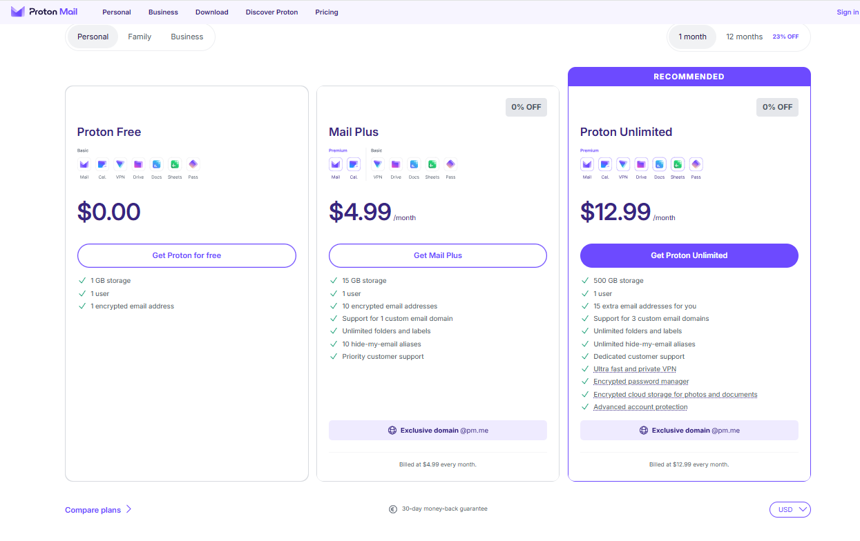The width and height of the screenshot is (860, 541).
Task: Click the $0.00 price
Action: pyautogui.click(x=109, y=212)
